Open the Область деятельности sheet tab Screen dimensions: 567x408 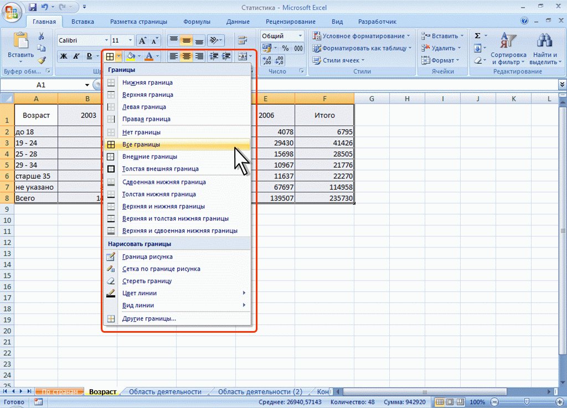(165, 392)
